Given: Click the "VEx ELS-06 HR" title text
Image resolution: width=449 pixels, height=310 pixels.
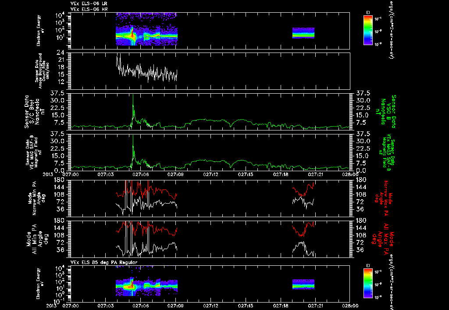Looking at the screenshot, I should (89, 10).
